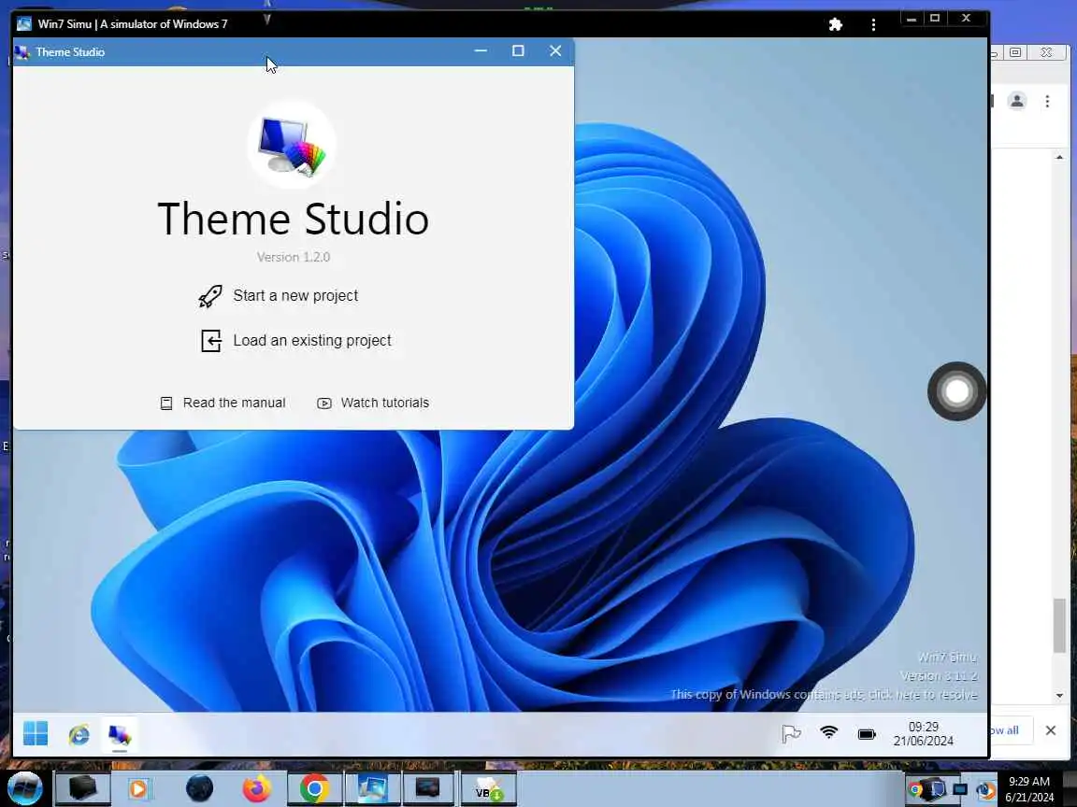Minimize the Theme Studio window
Screen dimensions: 1077x807
[x=481, y=51]
